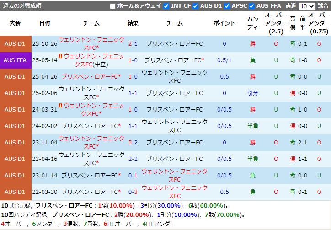Click the 2-1 score for 25-10-26 match

[x=133, y=44]
